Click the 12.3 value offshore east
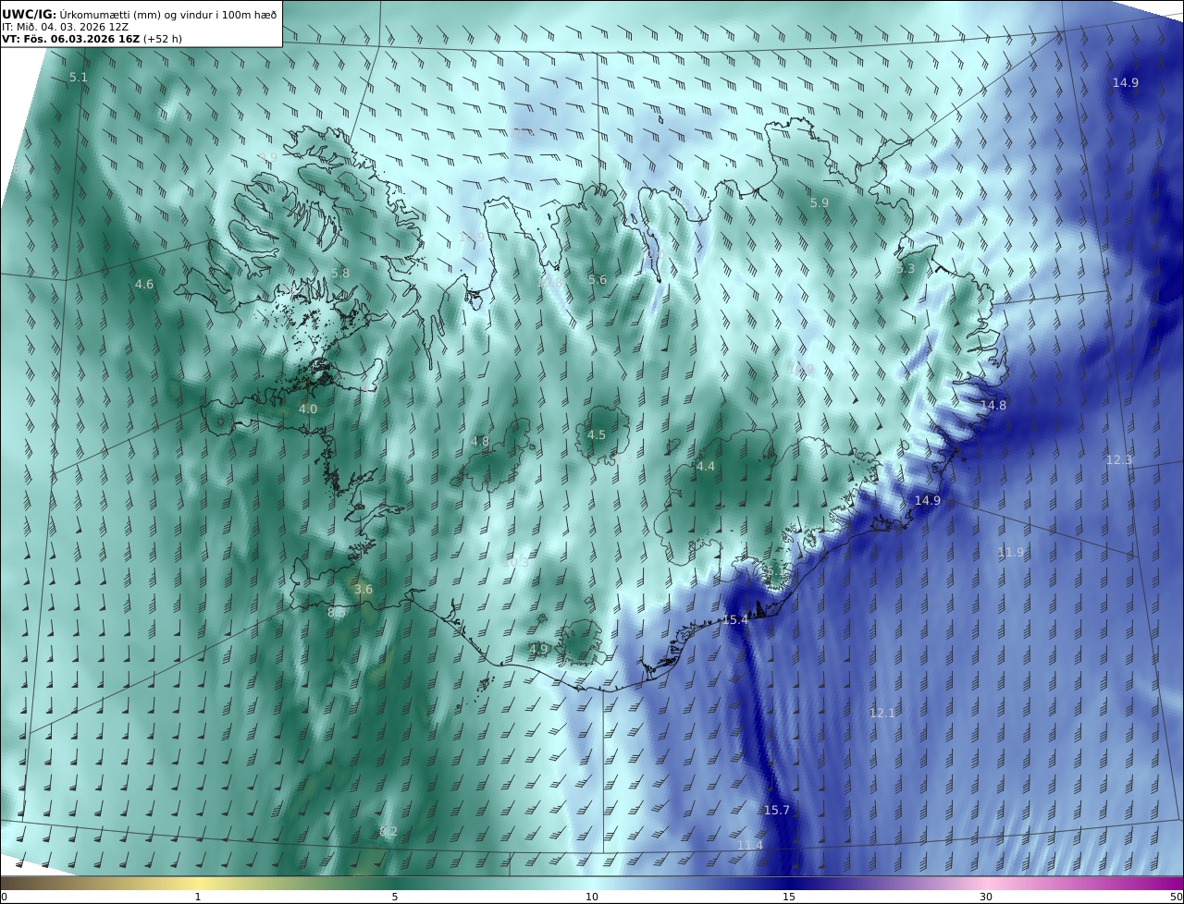 (x=1119, y=460)
